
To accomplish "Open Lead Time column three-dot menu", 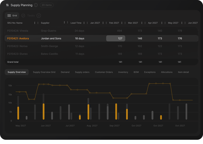I will [84, 23].
